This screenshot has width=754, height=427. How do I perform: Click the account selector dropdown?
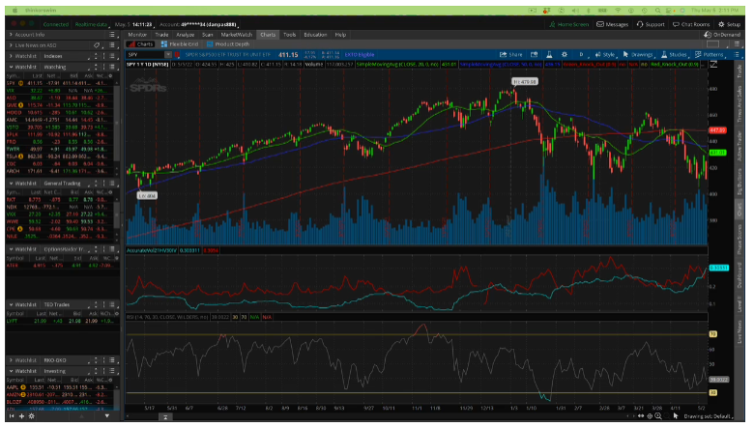pyautogui.click(x=199, y=24)
